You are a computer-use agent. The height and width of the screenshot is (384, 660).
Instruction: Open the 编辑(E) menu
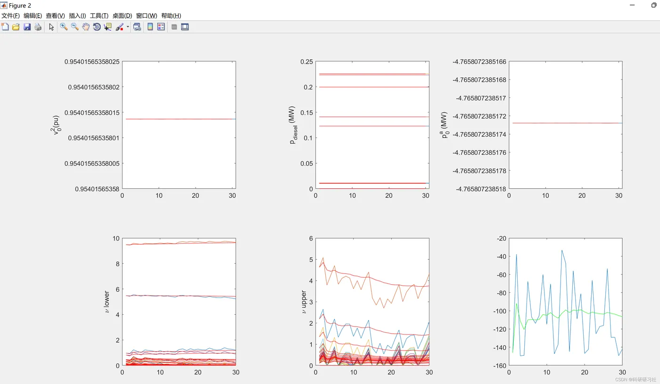coord(33,16)
